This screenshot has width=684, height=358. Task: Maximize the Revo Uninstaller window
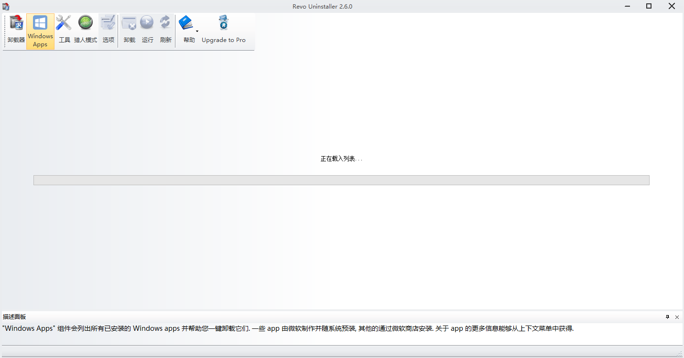coord(649,6)
